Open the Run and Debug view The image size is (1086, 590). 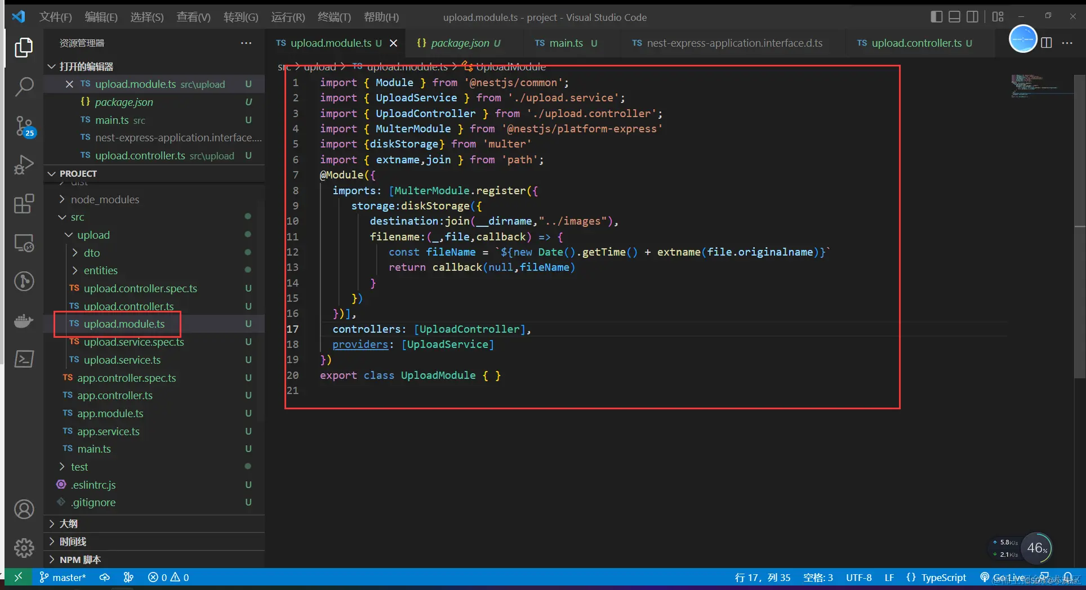[x=24, y=165]
